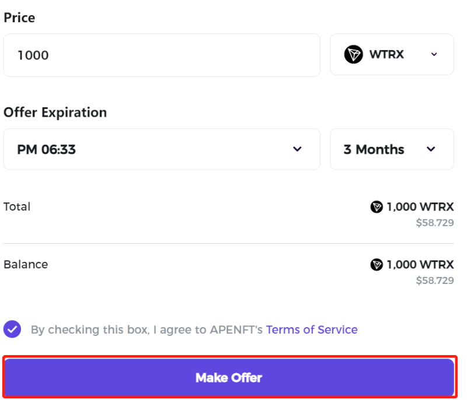Open the PM 06:33 time dropdown
This screenshot has width=471, height=400.
[162, 149]
